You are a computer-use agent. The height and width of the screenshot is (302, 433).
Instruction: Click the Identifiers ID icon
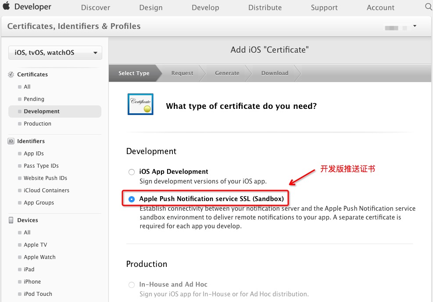pos(11,141)
